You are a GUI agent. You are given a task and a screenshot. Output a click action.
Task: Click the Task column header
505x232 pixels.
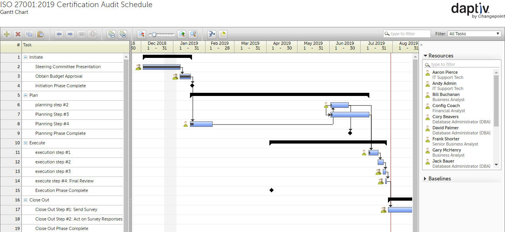pos(75,47)
